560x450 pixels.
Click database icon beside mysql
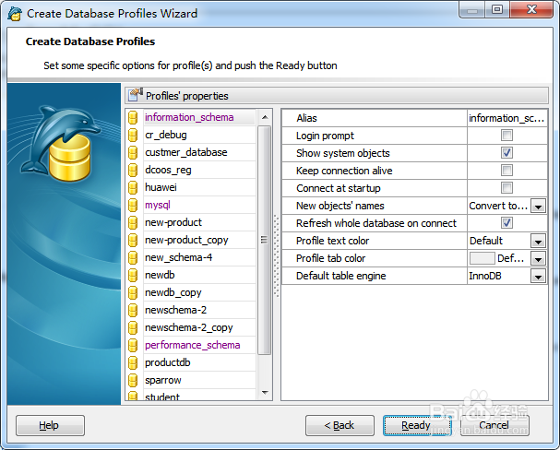(133, 205)
